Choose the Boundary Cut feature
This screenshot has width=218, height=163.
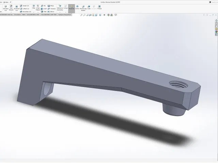[x=26, y=12]
